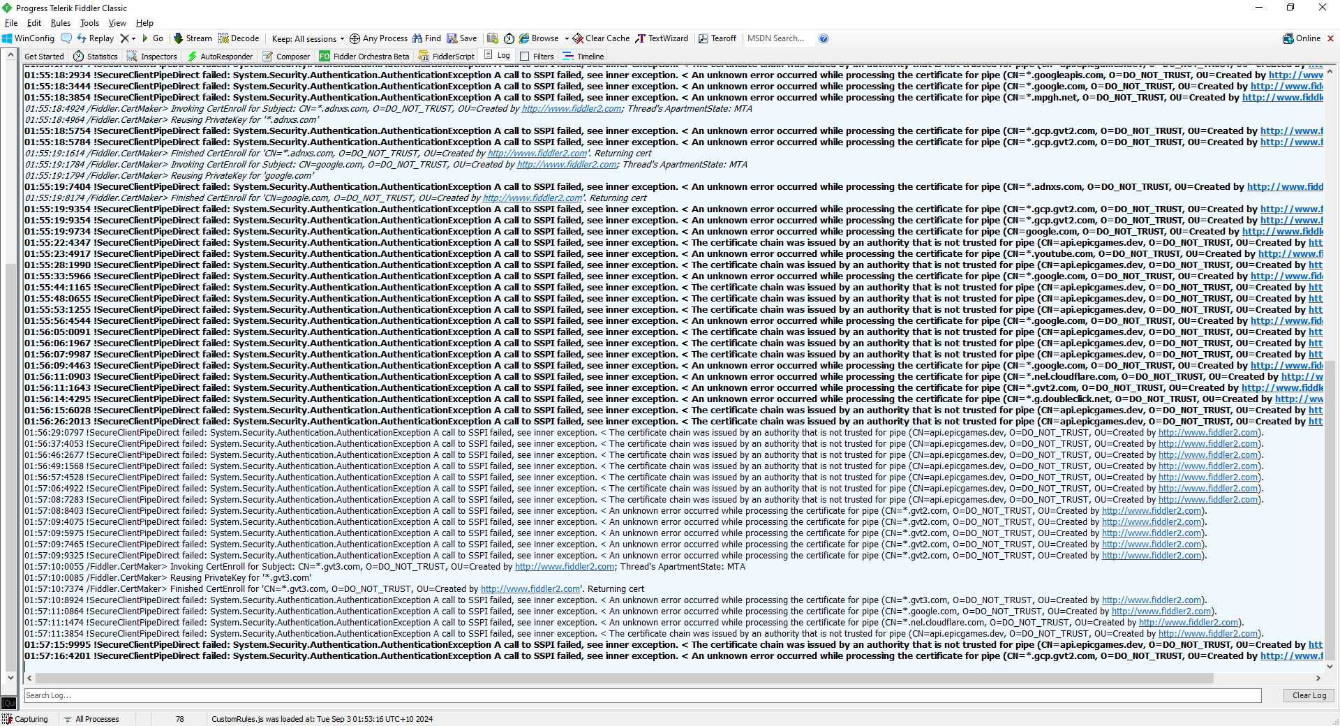Open fiddler2.com link in 01:56:29:0797 log line
This screenshot has height=726, width=1340.
[1208, 433]
